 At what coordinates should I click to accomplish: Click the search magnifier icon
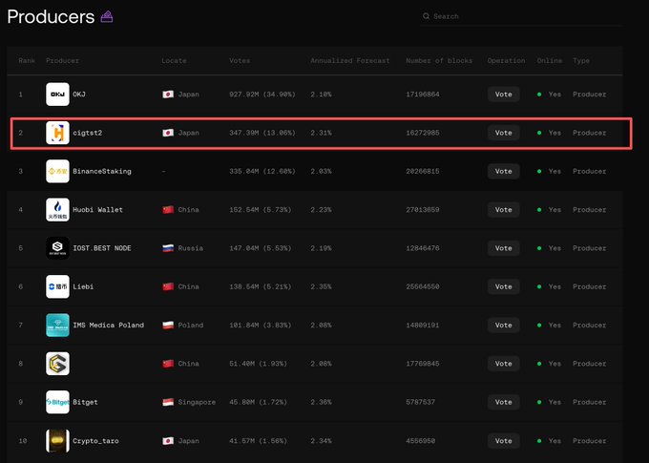[x=426, y=16]
